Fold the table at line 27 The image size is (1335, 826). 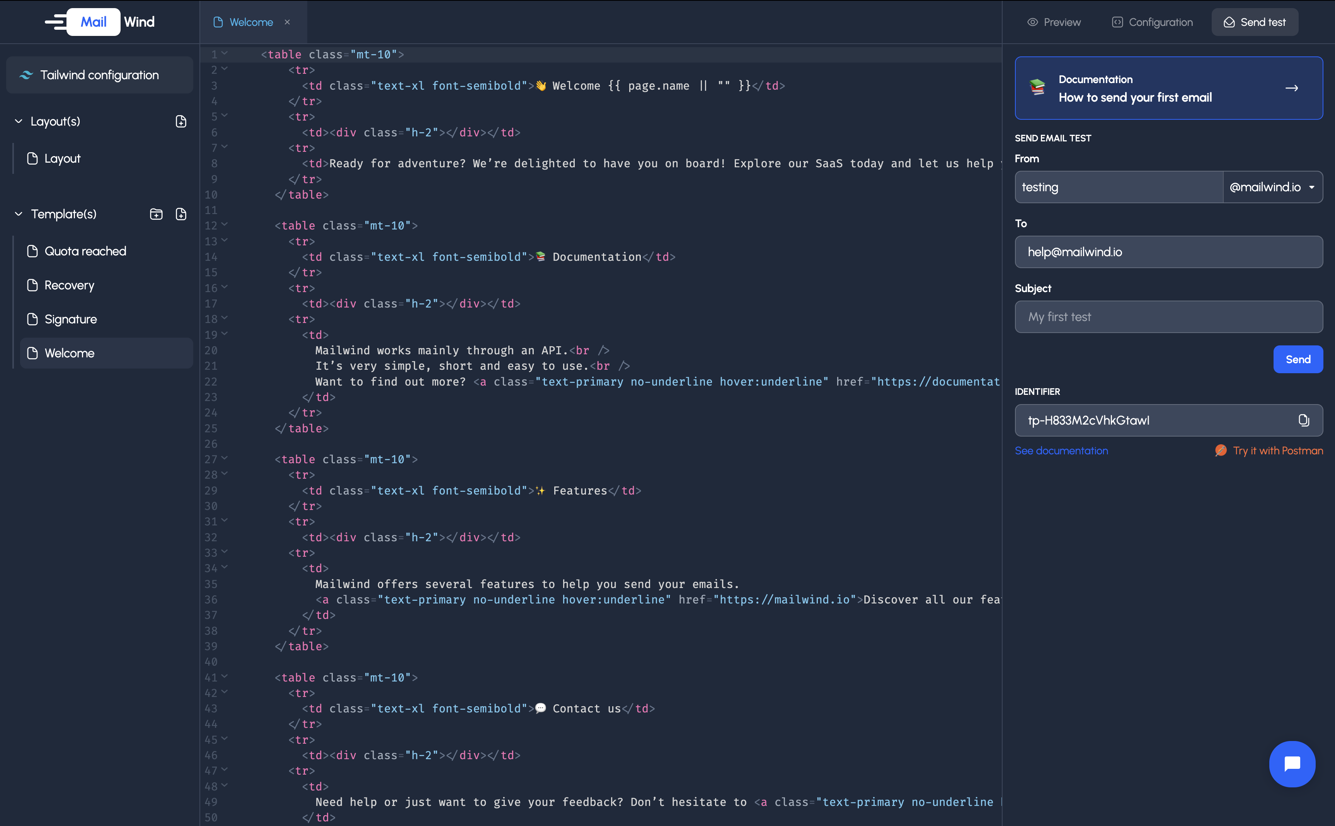coord(225,458)
